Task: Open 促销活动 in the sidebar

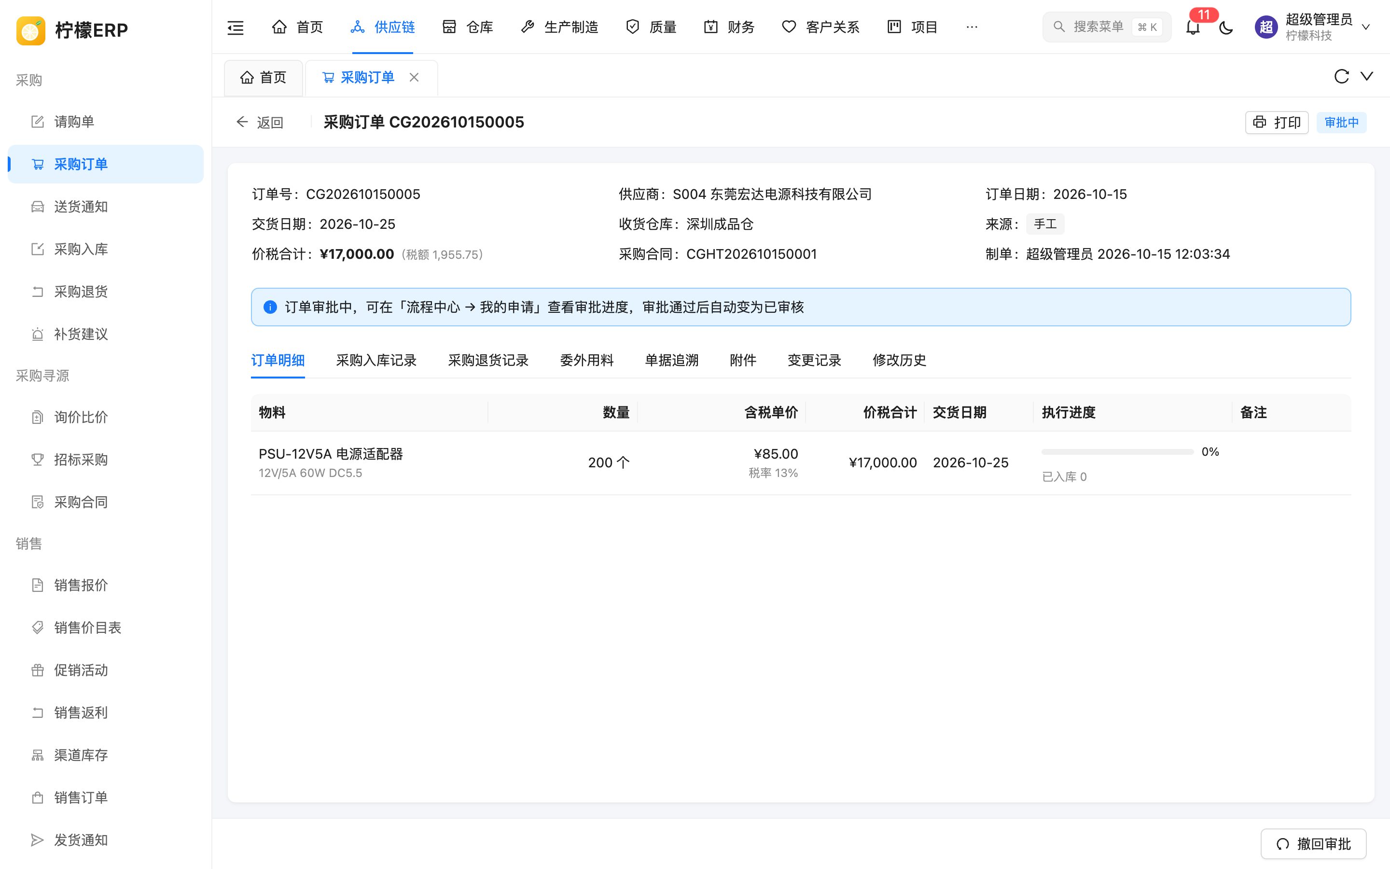Action: [x=106, y=670]
